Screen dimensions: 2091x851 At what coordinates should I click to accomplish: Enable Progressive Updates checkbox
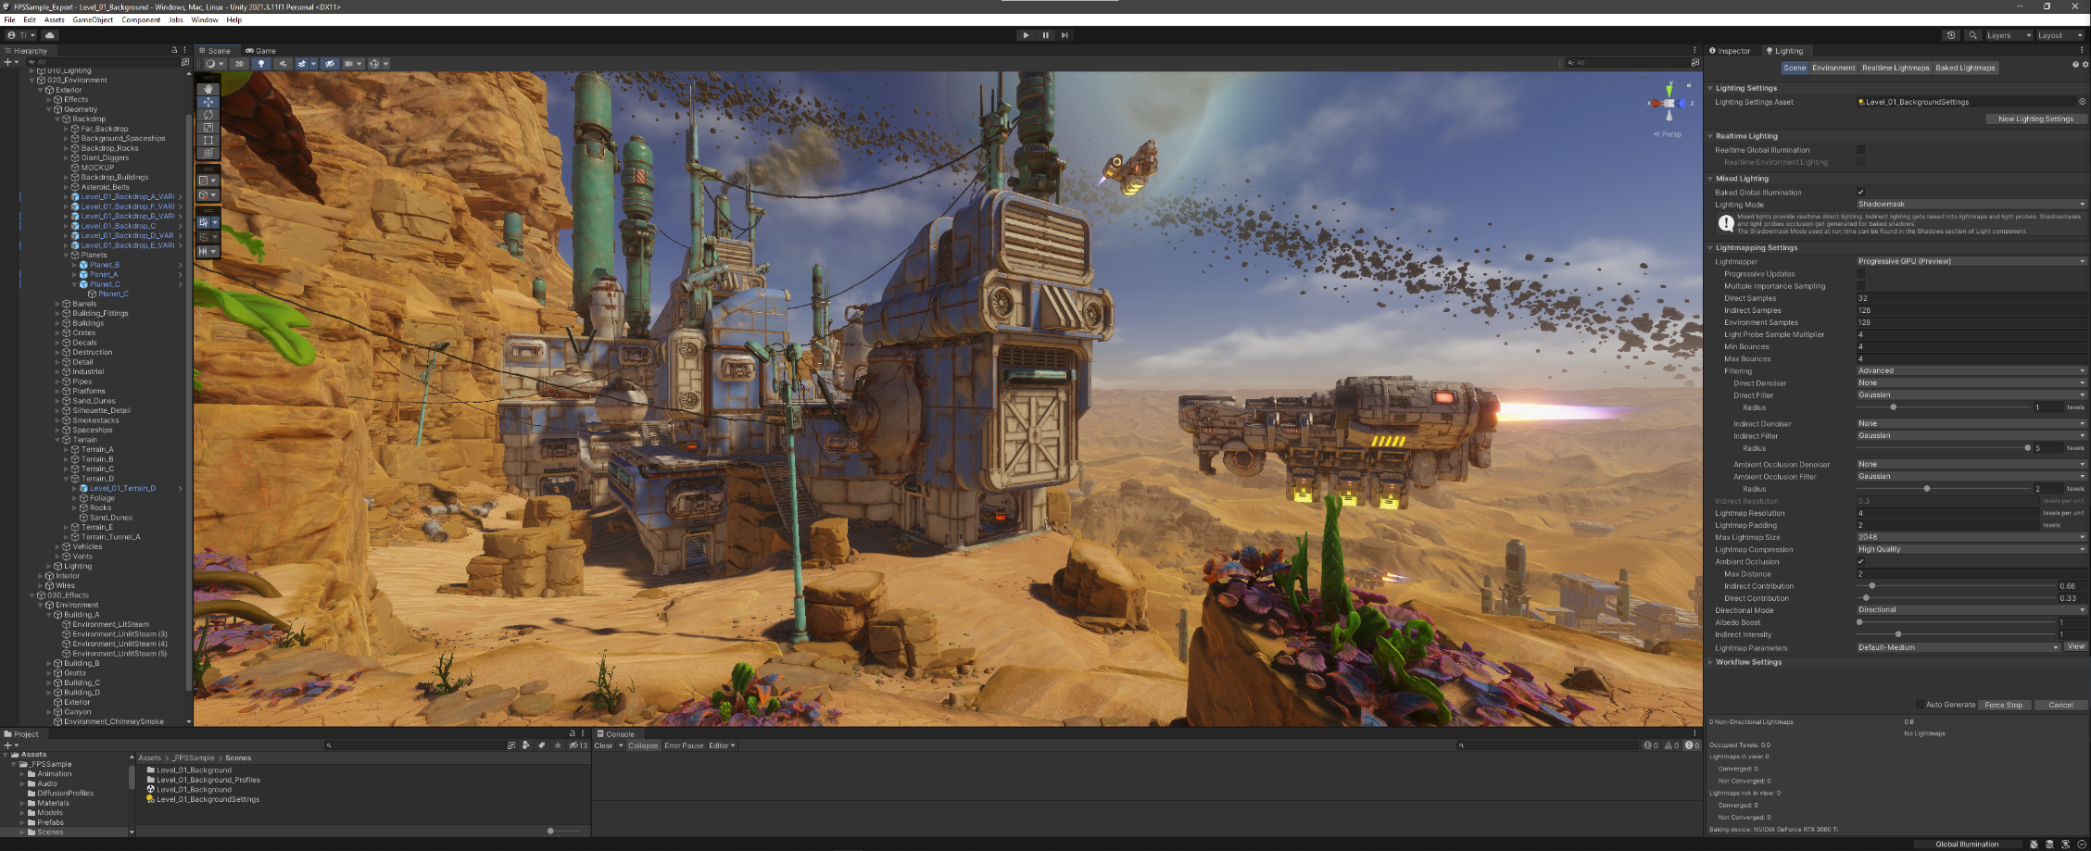[x=1860, y=273]
